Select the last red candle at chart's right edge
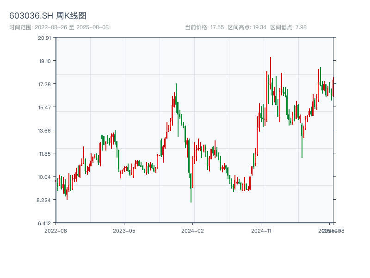The height and width of the screenshot is (278, 370). 333,87
